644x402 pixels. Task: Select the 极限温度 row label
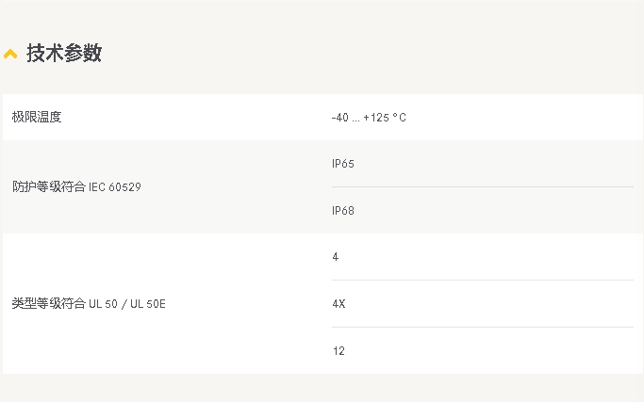(x=37, y=117)
